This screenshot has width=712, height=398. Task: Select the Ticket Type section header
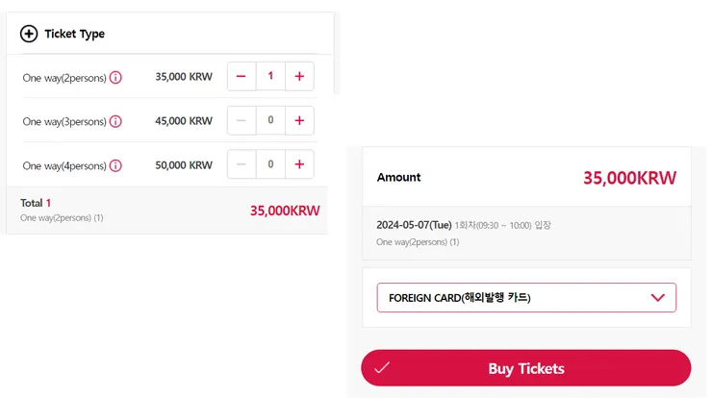(75, 34)
